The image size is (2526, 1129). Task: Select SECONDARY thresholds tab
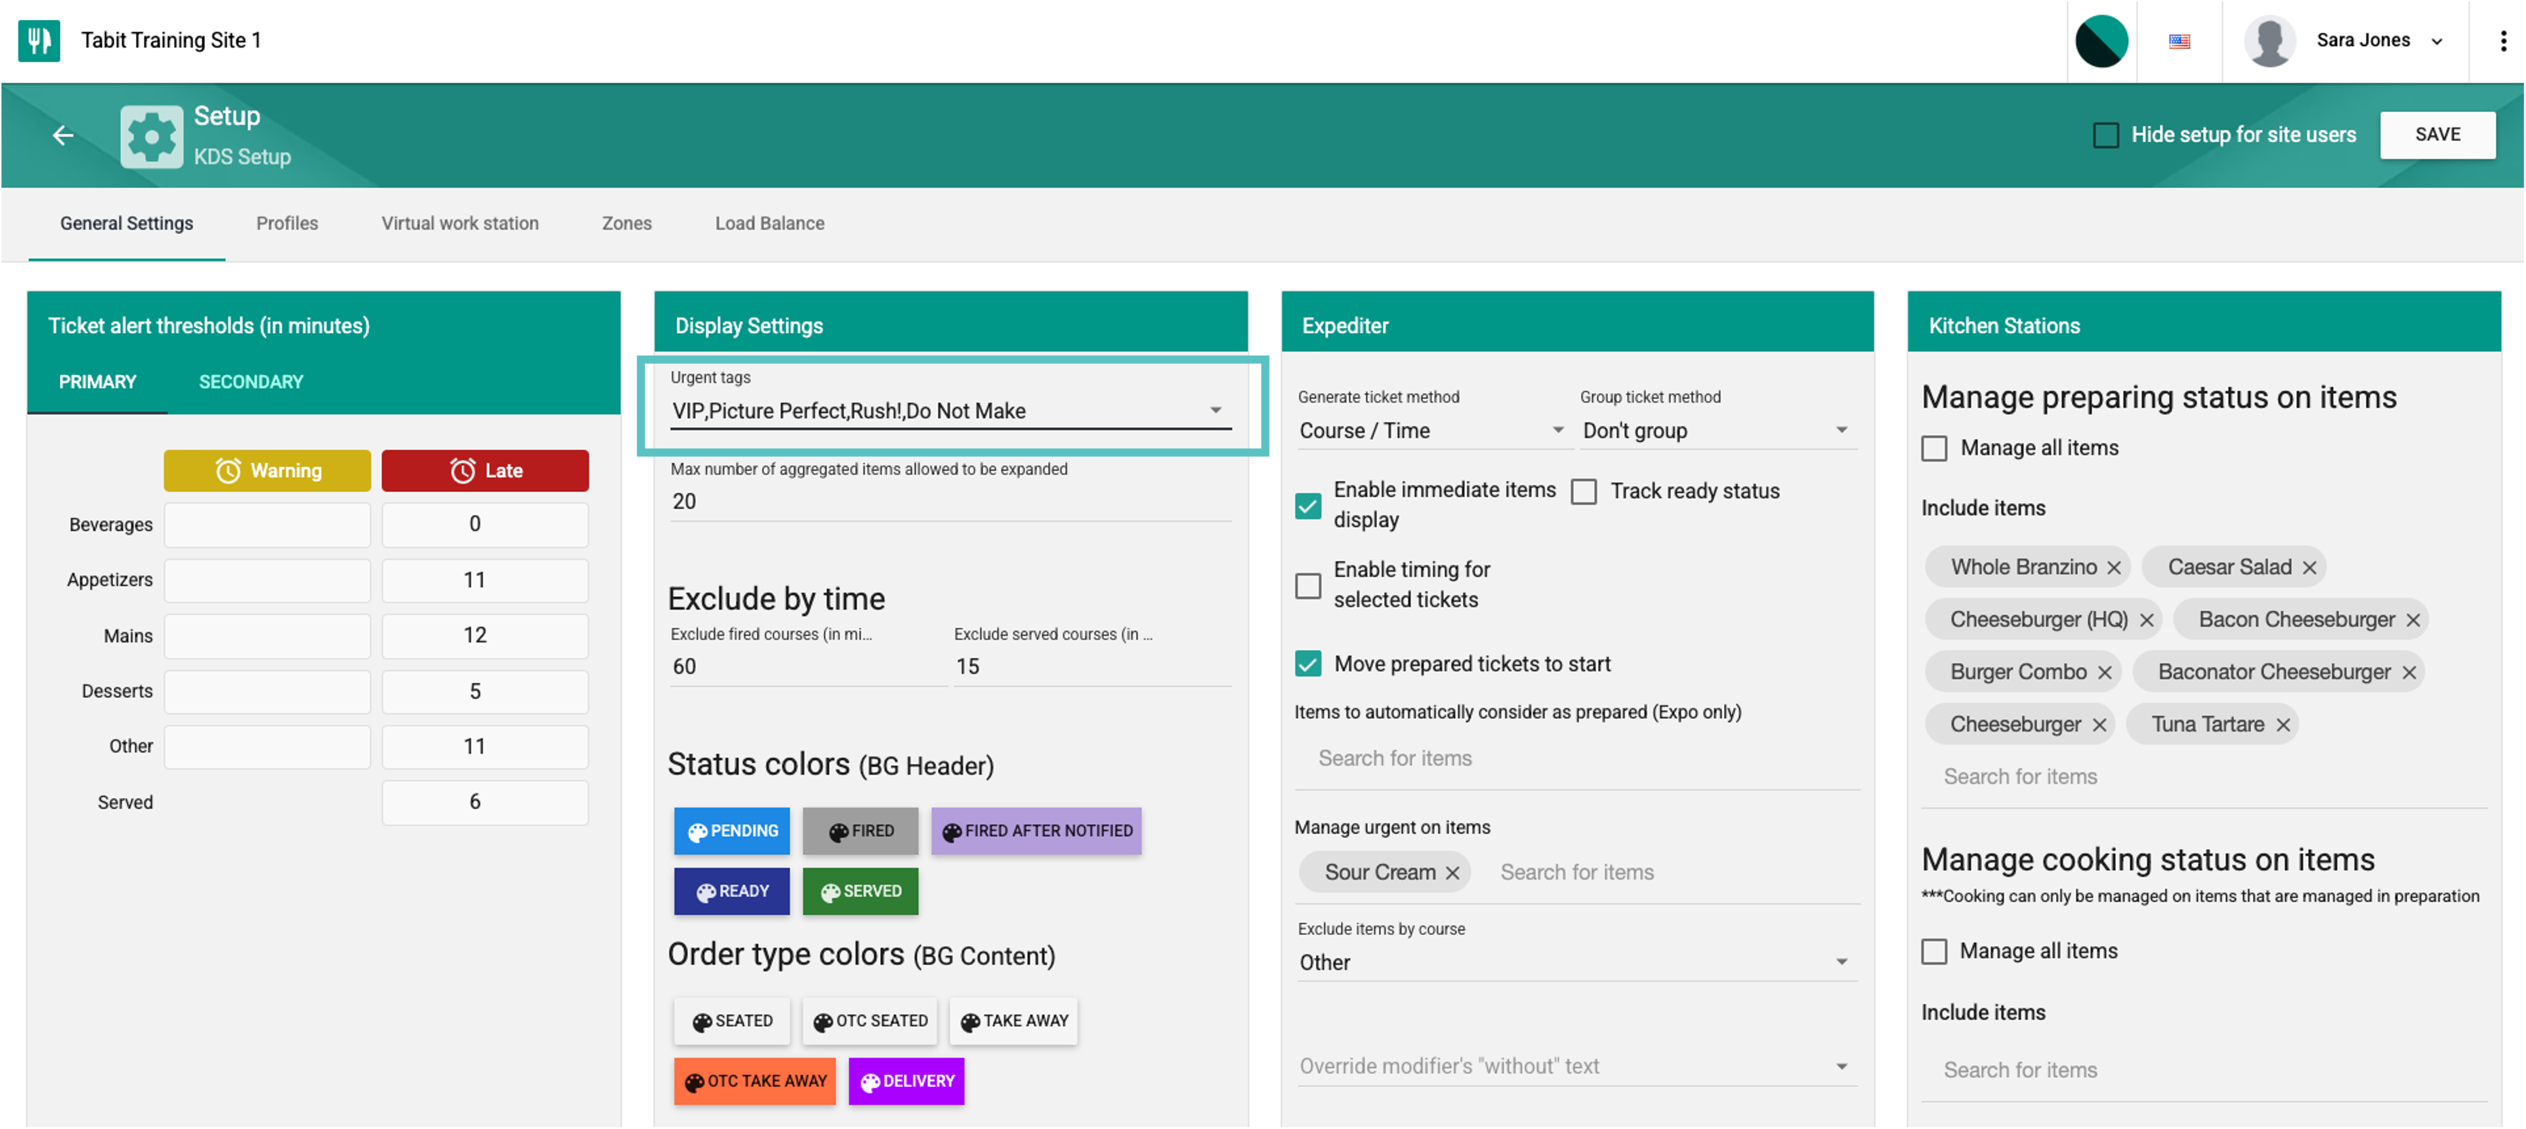click(251, 382)
